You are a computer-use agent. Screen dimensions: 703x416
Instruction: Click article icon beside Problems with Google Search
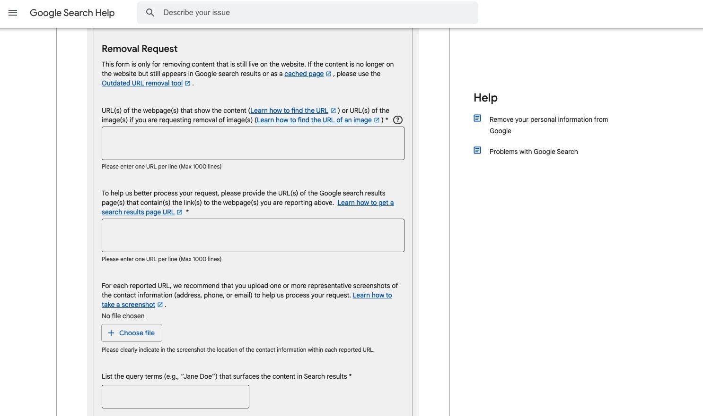(x=477, y=150)
